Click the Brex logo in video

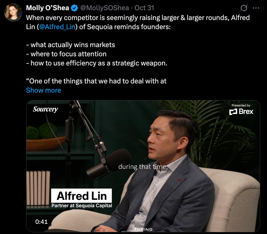pos(241,112)
